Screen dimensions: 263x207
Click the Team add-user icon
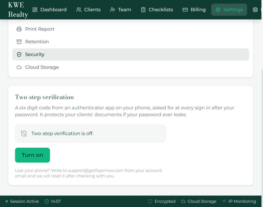[112, 10]
